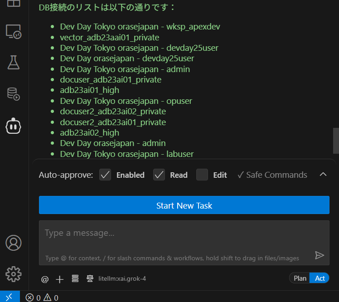Screen dimensions: 339x302
Task: Click the @ add context icon
Action: tap(45, 279)
